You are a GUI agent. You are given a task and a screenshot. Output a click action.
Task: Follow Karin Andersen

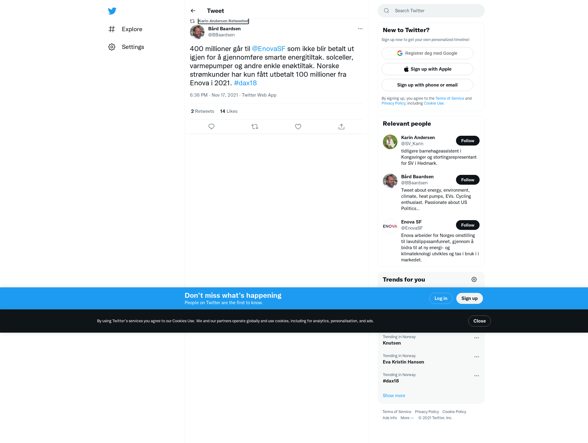tap(468, 141)
